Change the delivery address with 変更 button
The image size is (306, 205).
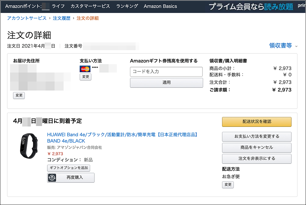click(19, 95)
